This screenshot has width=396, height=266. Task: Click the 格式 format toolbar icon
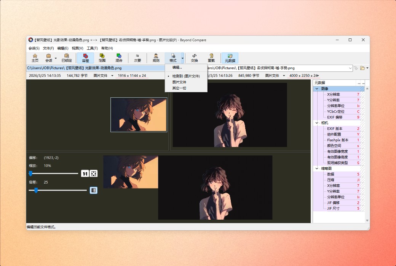pyautogui.click(x=173, y=58)
